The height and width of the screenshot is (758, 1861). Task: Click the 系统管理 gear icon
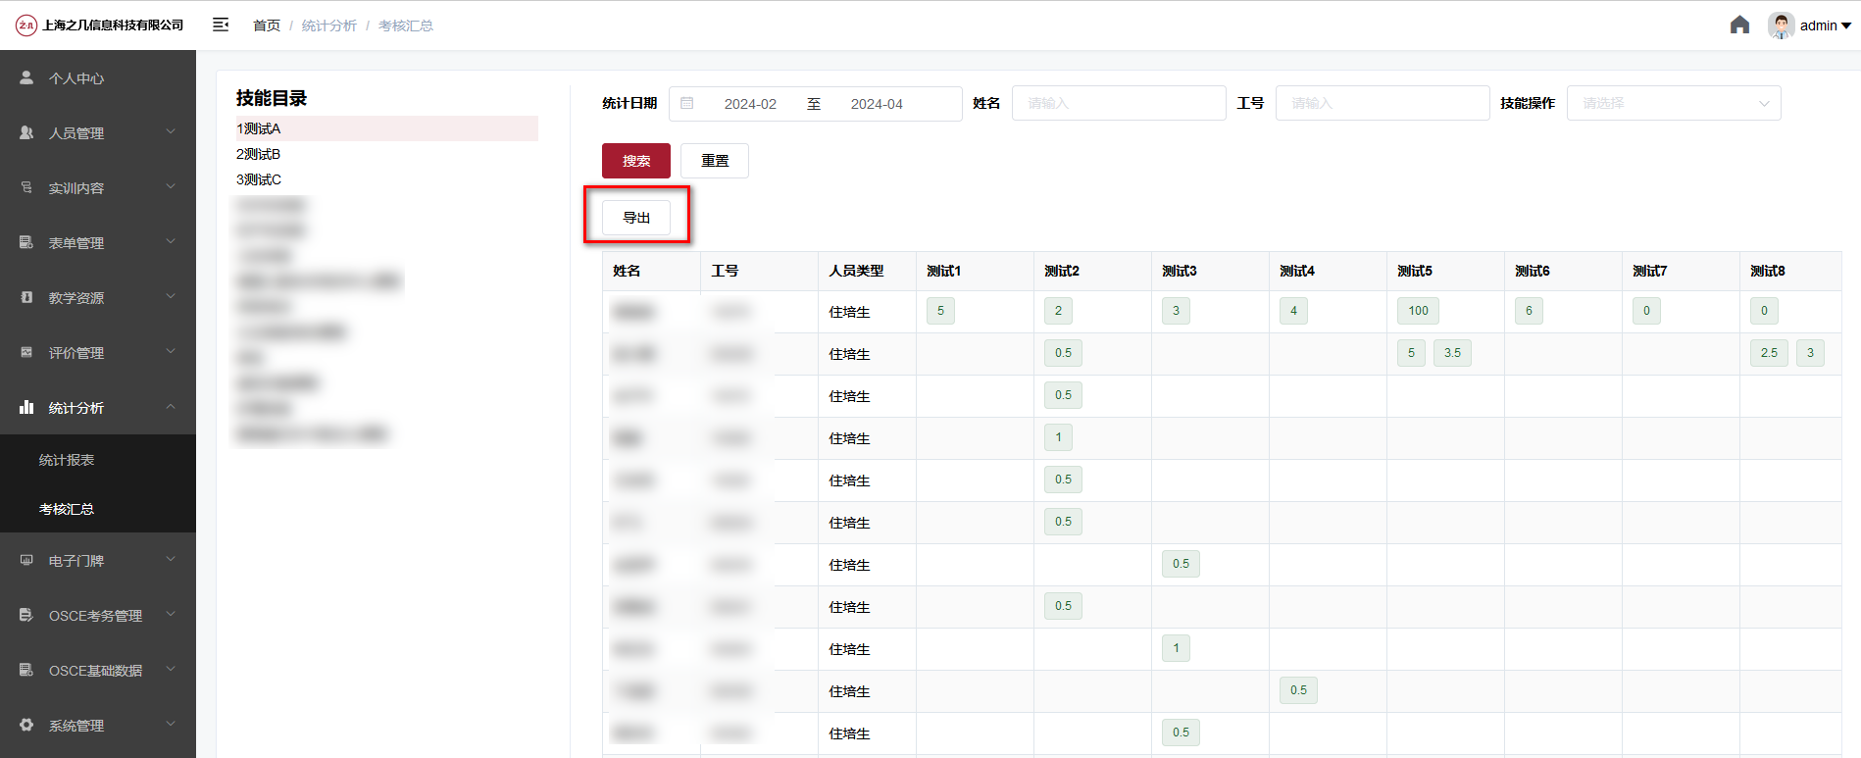point(26,725)
